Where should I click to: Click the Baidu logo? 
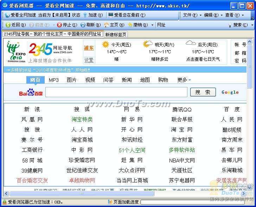pyautogui.click(x=31, y=92)
